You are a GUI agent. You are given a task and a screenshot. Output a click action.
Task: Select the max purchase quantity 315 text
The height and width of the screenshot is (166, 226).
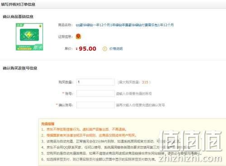145,82
